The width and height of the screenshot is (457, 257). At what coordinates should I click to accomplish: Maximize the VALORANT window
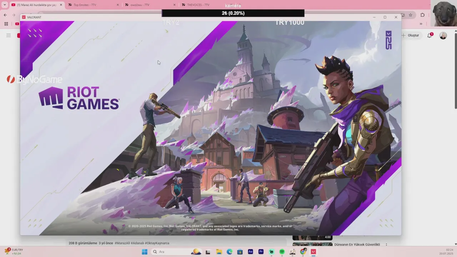385,17
